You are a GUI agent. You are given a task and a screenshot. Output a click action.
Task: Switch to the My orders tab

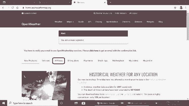coord(133,61)
